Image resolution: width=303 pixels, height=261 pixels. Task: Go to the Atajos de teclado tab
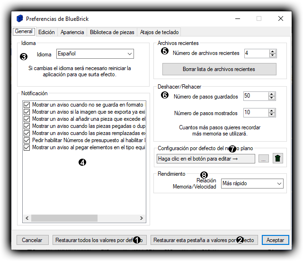(159, 32)
